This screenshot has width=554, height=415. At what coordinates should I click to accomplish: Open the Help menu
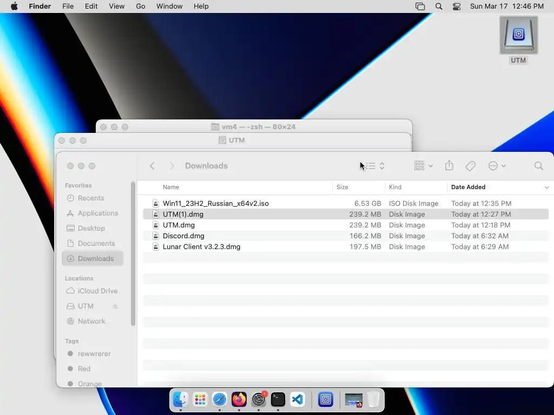click(x=201, y=6)
